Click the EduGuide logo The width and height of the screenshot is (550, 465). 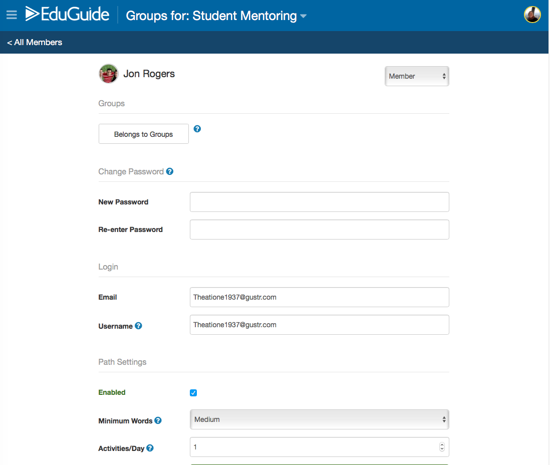click(67, 14)
